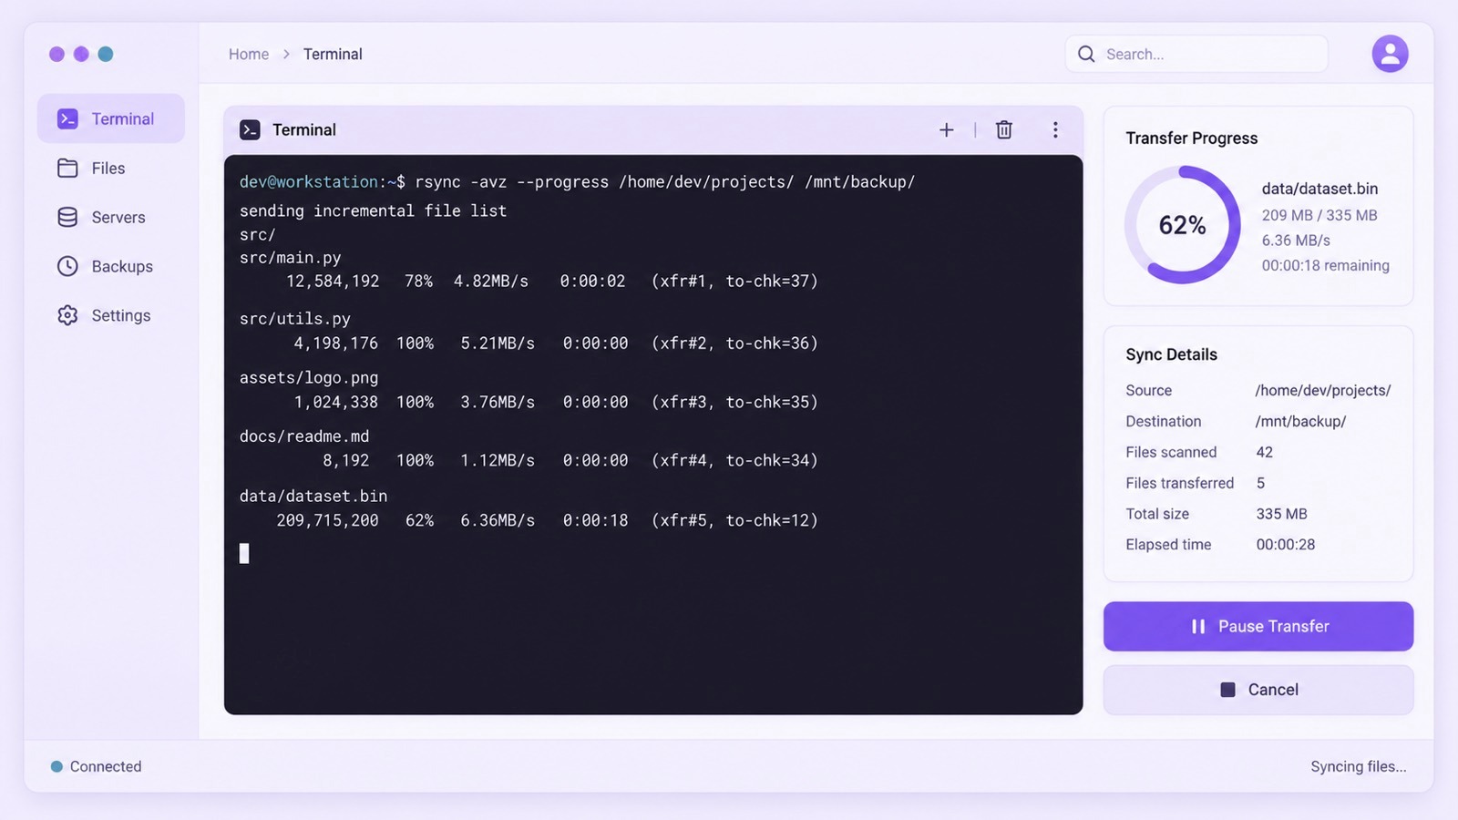Click the green Connected status dot
Viewport: 1458px width, 820px height.
[x=56, y=766]
